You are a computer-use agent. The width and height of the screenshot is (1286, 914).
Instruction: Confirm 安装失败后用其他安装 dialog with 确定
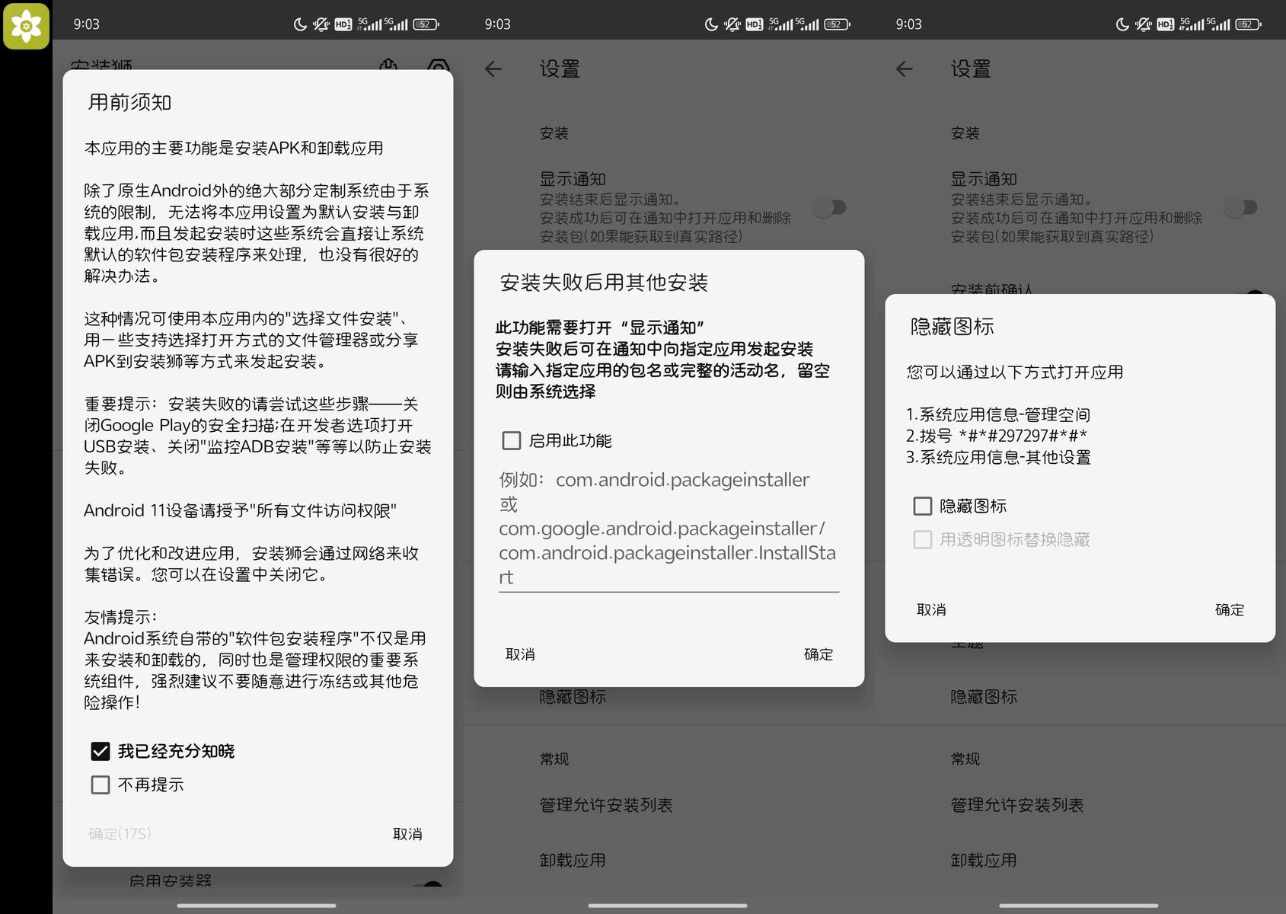[819, 654]
